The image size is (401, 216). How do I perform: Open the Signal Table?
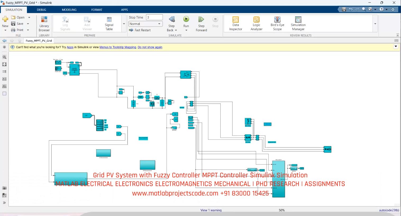click(109, 24)
